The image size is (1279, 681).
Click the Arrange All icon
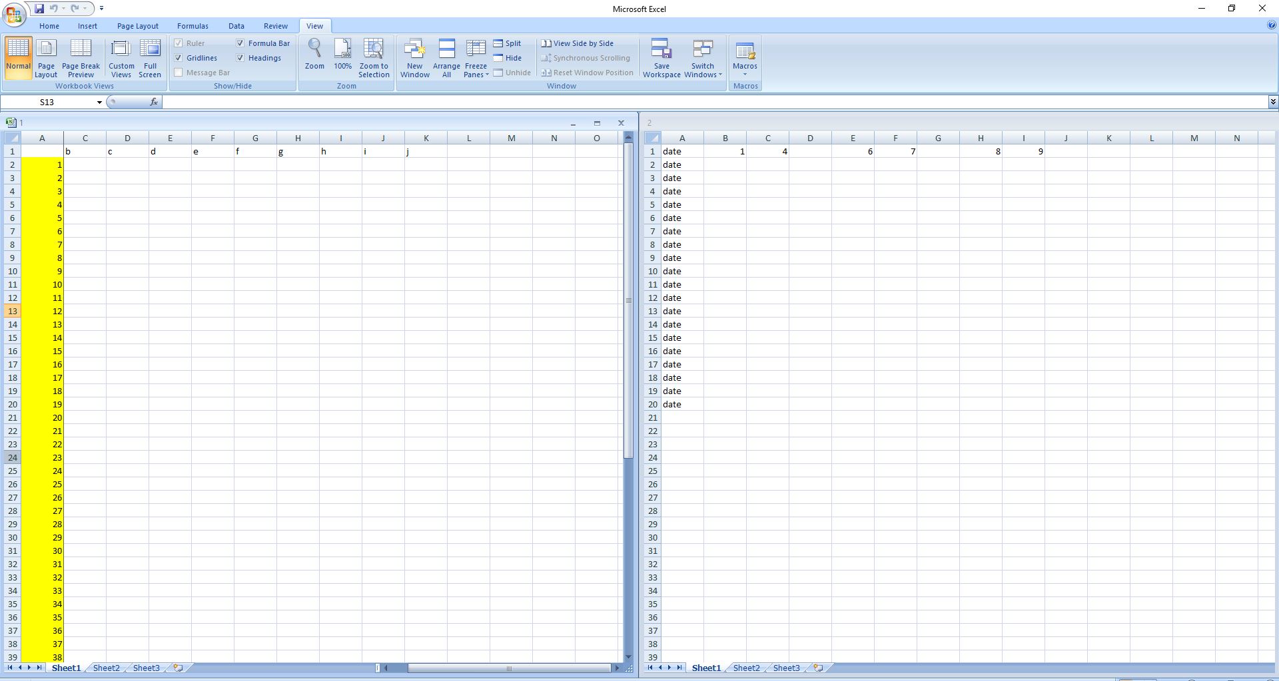(x=446, y=58)
